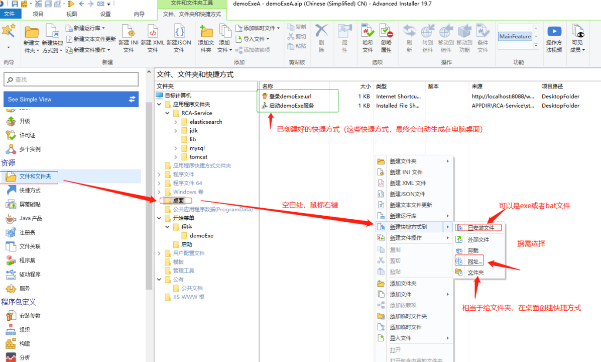Expand the tomcat folder node
Screen dimensions: 601x362
176,157
